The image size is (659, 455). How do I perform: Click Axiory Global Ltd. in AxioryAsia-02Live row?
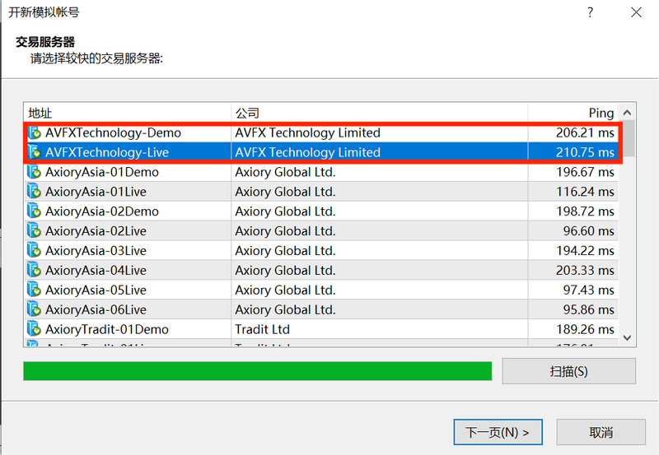coord(285,231)
